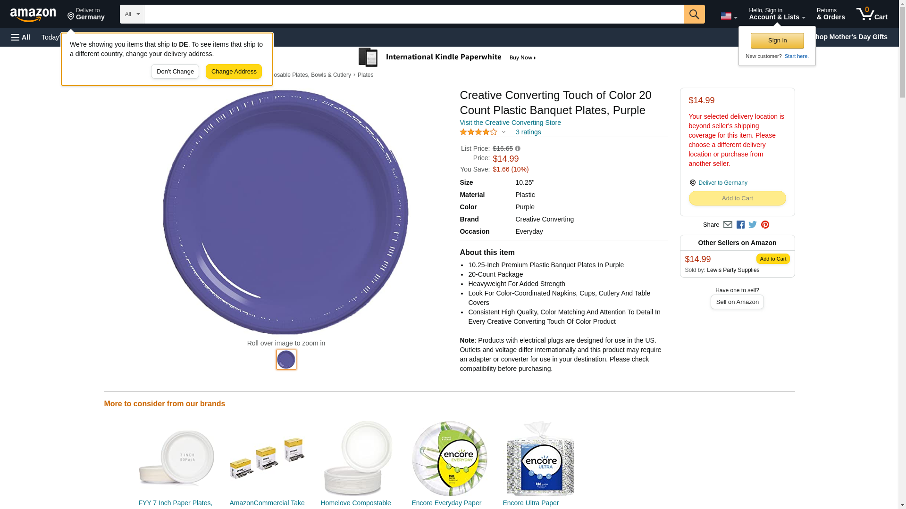Share product on Facebook icon
Screen dimensions: 906x509
pyautogui.click(x=740, y=225)
